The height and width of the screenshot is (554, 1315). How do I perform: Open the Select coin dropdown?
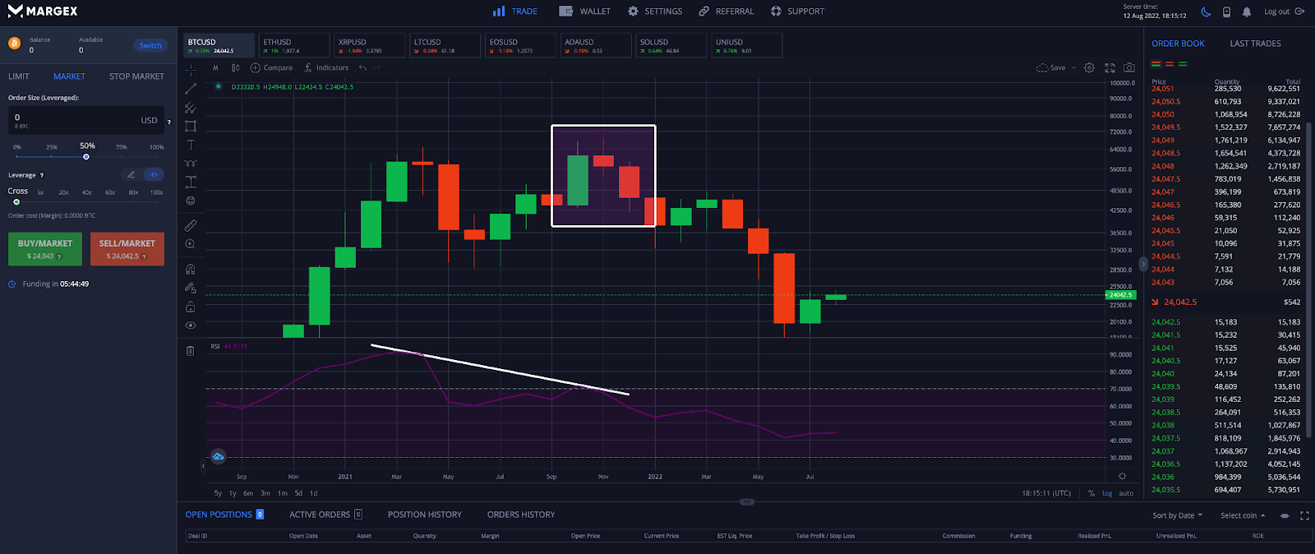tap(1243, 515)
